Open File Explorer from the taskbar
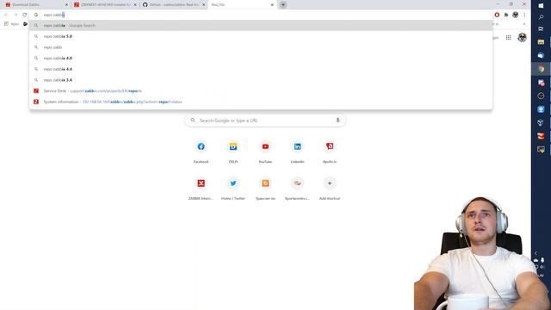 [x=541, y=42]
